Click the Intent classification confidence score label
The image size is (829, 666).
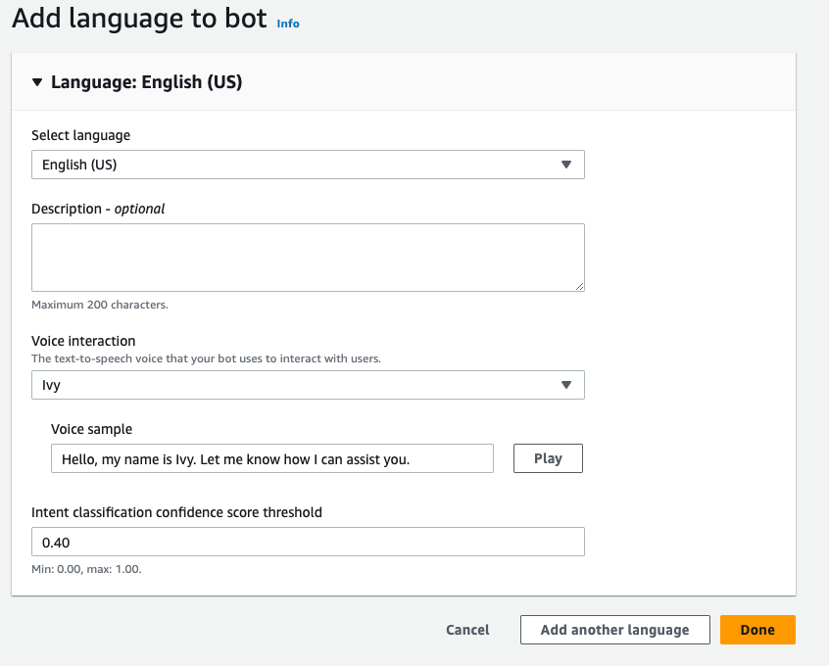tap(176, 512)
